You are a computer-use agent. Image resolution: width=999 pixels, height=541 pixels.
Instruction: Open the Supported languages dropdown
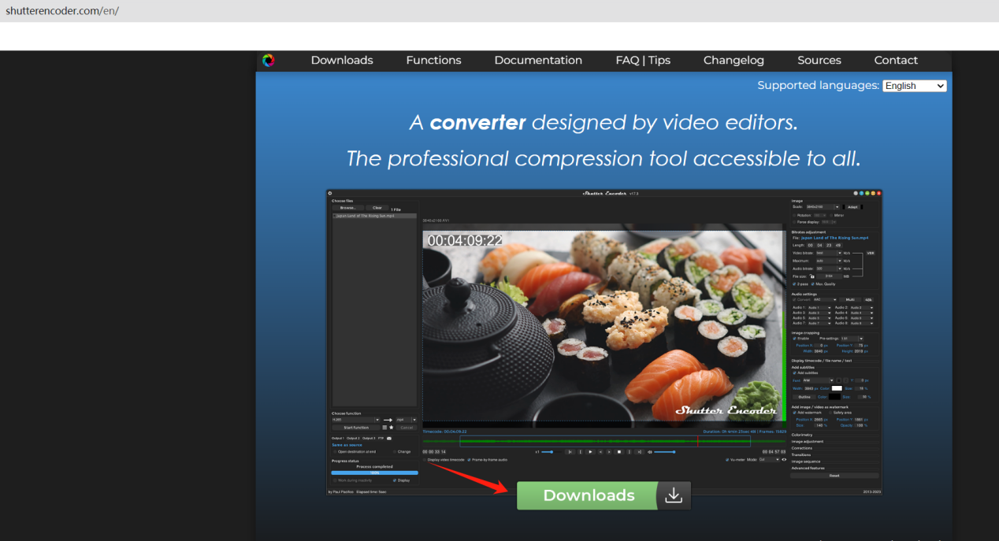[x=914, y=85]
